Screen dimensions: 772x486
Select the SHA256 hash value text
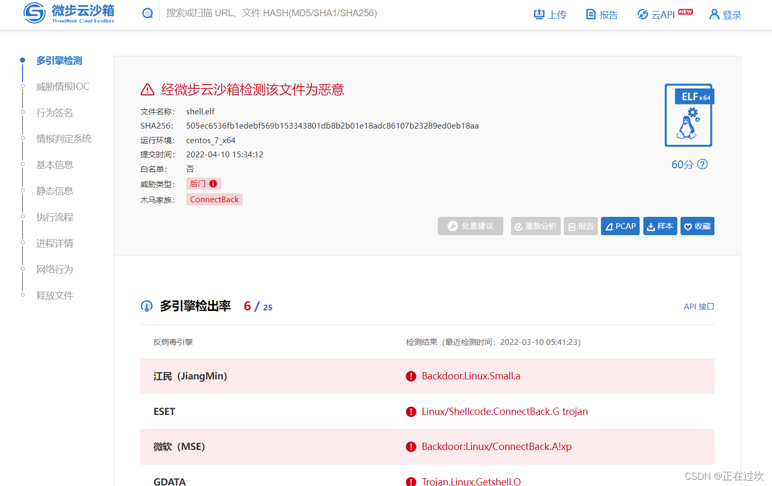click(x=332, y=126)
